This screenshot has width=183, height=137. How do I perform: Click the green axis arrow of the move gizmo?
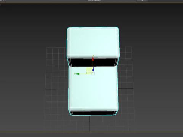coord(77,74)
